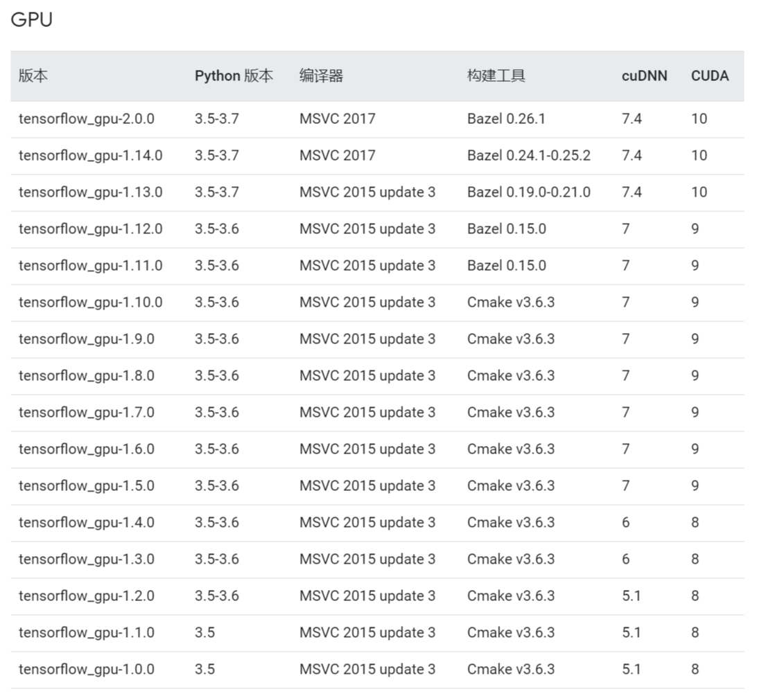Screen dimensions: 757x698
Task: Click Python 3.5-3.7 in tensorflow_gpu-2.0.0 row
Action: pyautogui.click(x=217, y=118)
